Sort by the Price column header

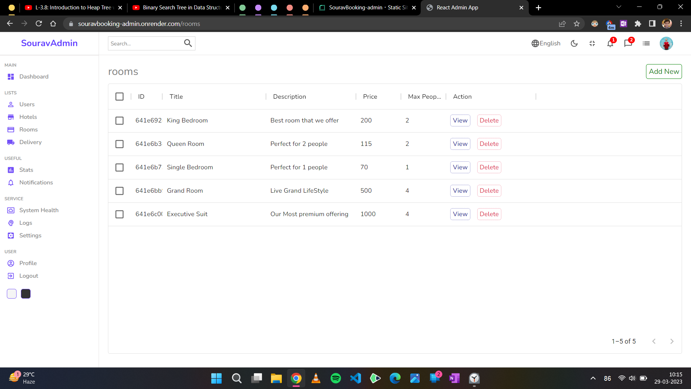tap(370, 97)
